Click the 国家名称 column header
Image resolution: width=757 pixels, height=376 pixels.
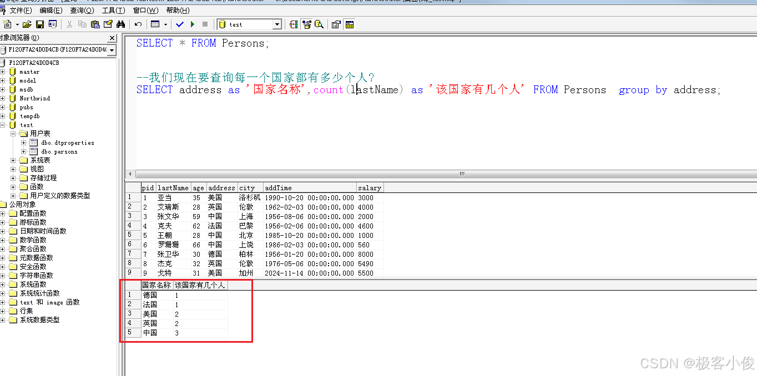click(157, 286)
